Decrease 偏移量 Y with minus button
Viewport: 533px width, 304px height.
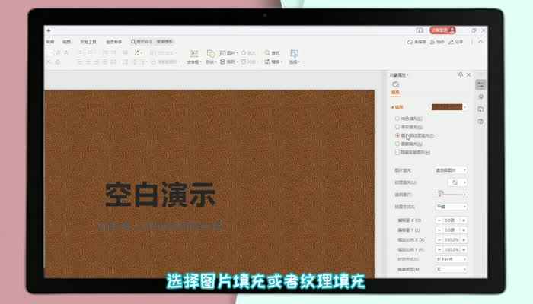coord(439,230)
